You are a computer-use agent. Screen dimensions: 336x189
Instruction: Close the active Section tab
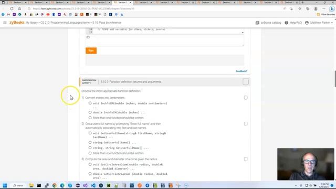pyautogui.click(x=130, y=3)
